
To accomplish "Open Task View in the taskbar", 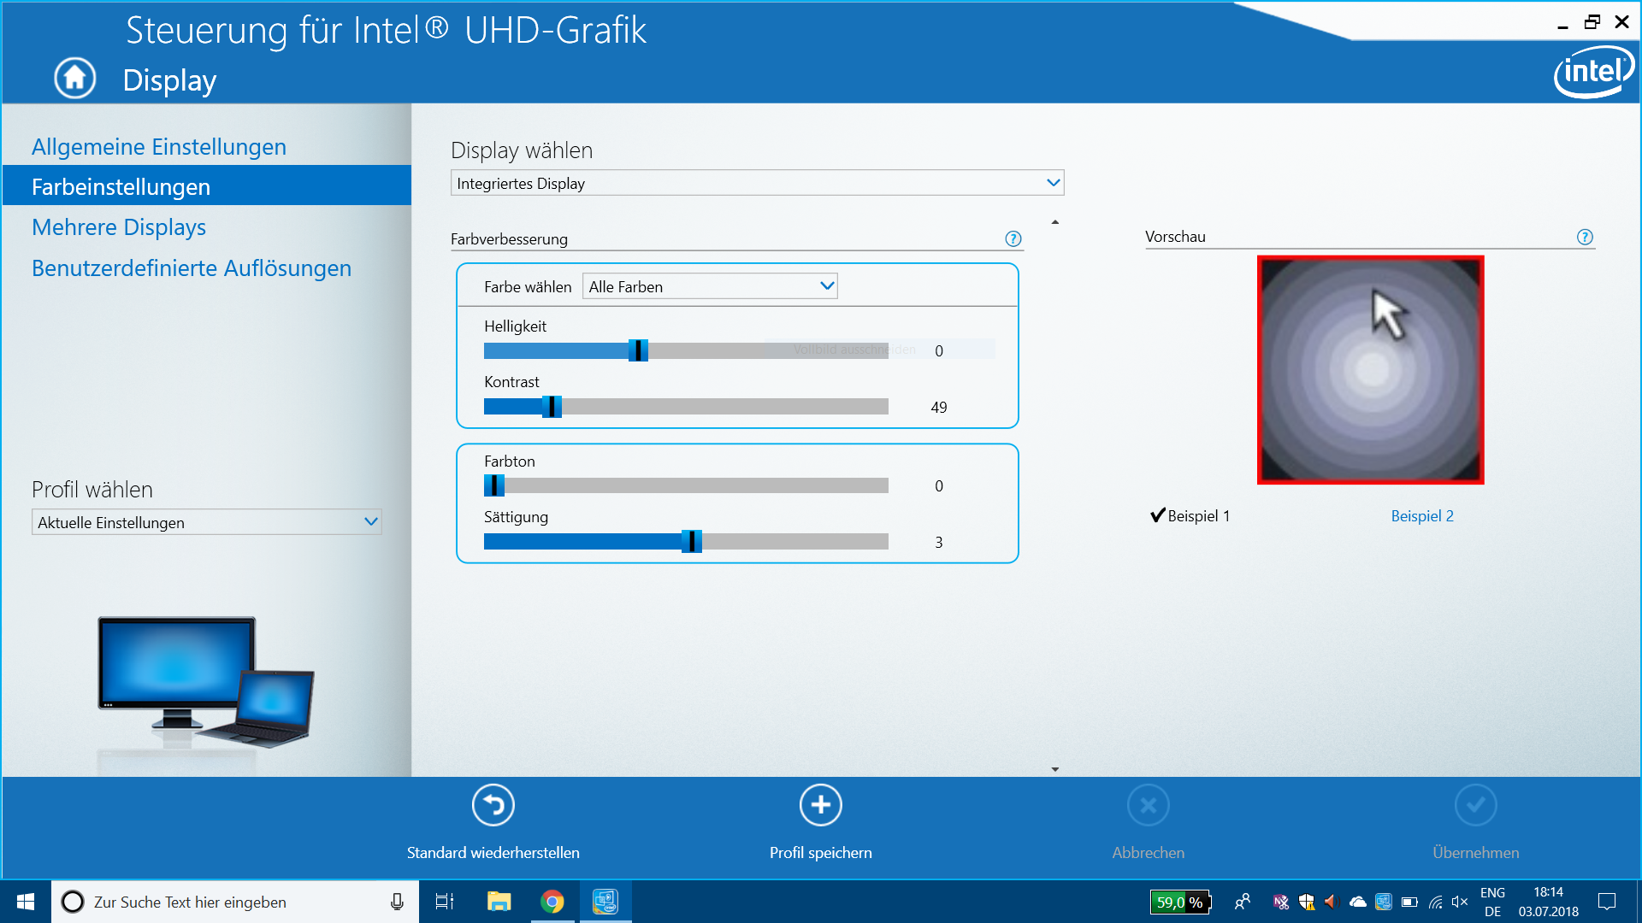I will point(445,902).
